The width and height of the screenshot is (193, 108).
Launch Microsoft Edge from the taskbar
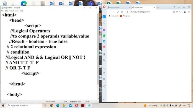[x=58, y=105]
